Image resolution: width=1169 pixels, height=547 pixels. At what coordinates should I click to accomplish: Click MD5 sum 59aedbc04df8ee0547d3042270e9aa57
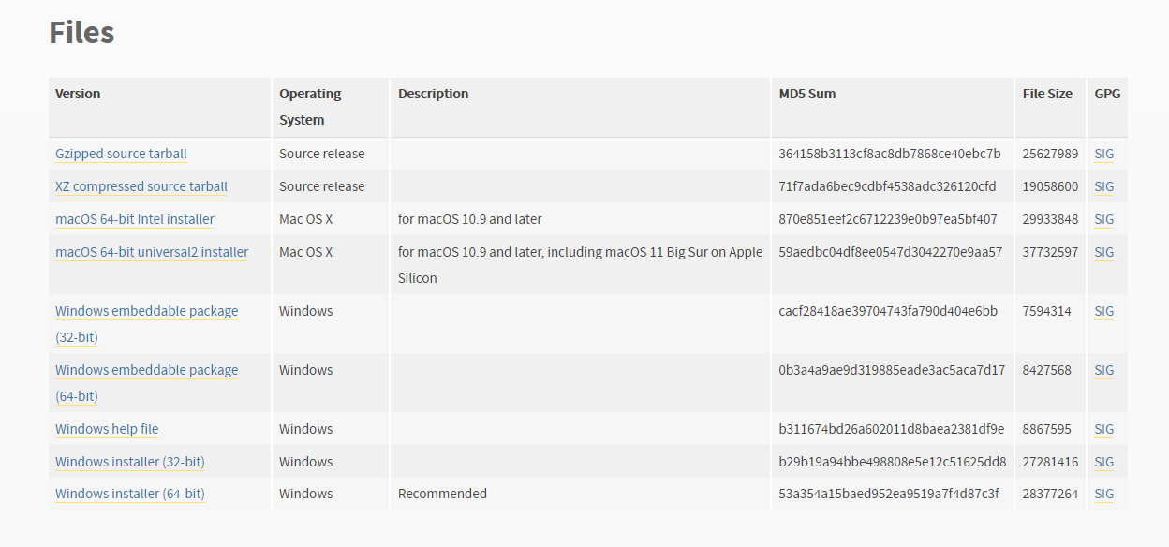point(891,252)
